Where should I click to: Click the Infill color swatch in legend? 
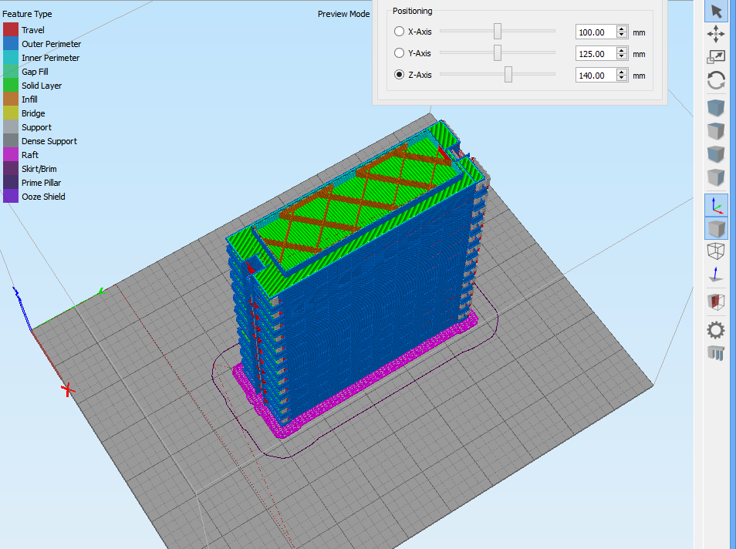(x=10, y=99)
